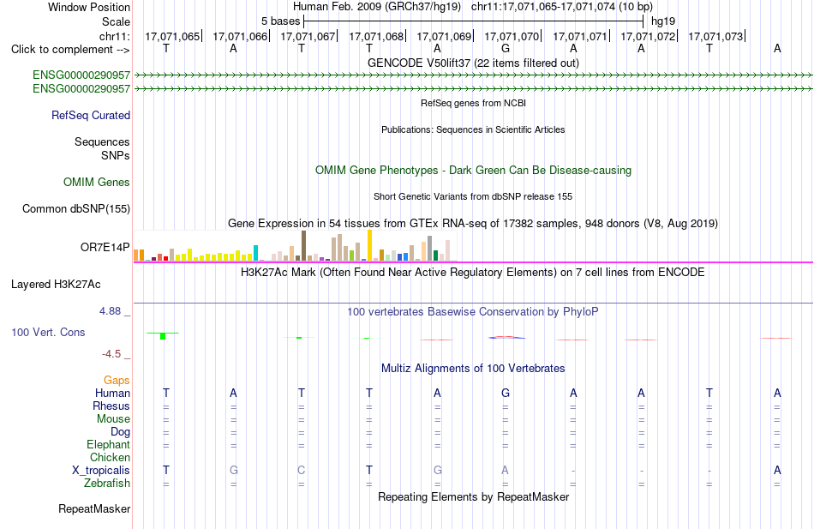
Task: Click the 17,071,065 position label
Action: [x=172, y=36]
